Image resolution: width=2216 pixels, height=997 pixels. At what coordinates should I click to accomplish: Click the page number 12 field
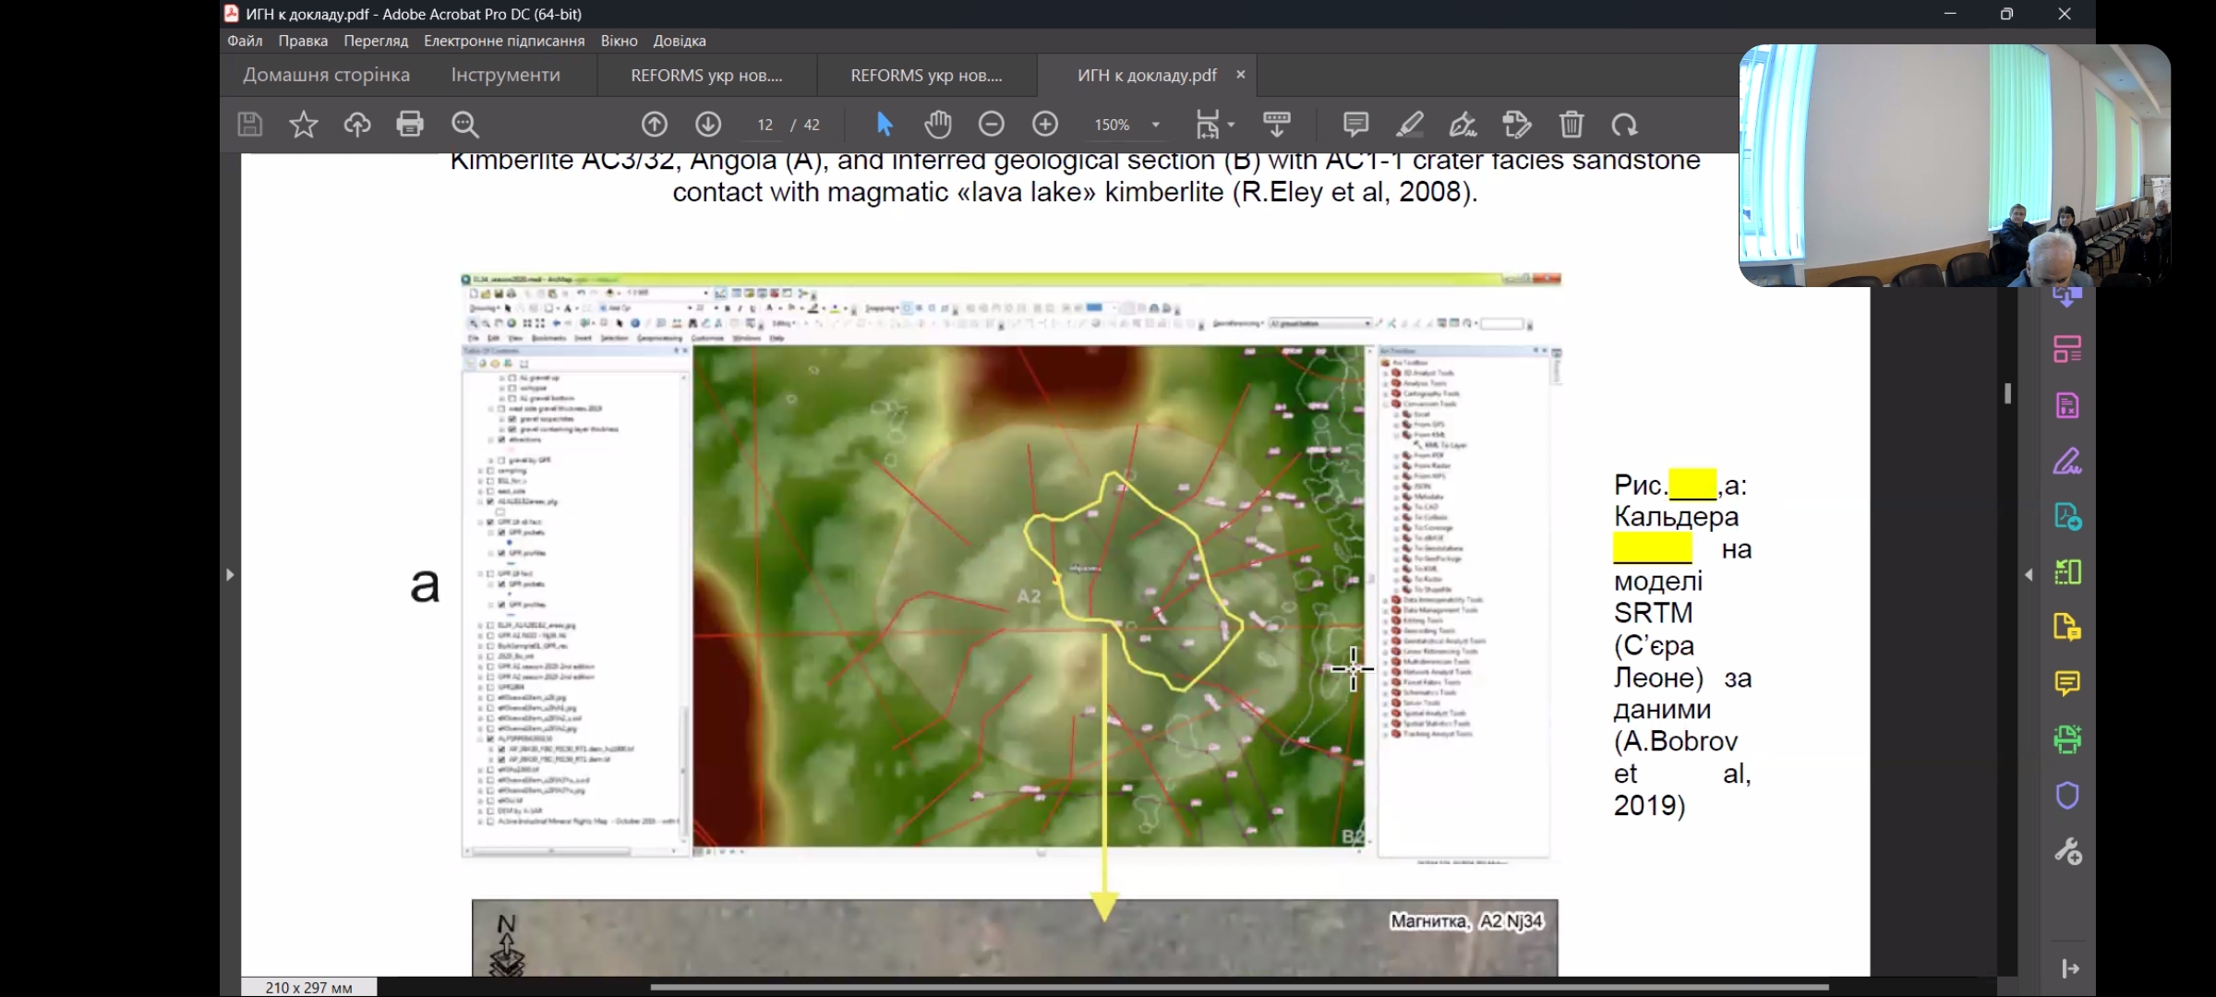(765, 125)
